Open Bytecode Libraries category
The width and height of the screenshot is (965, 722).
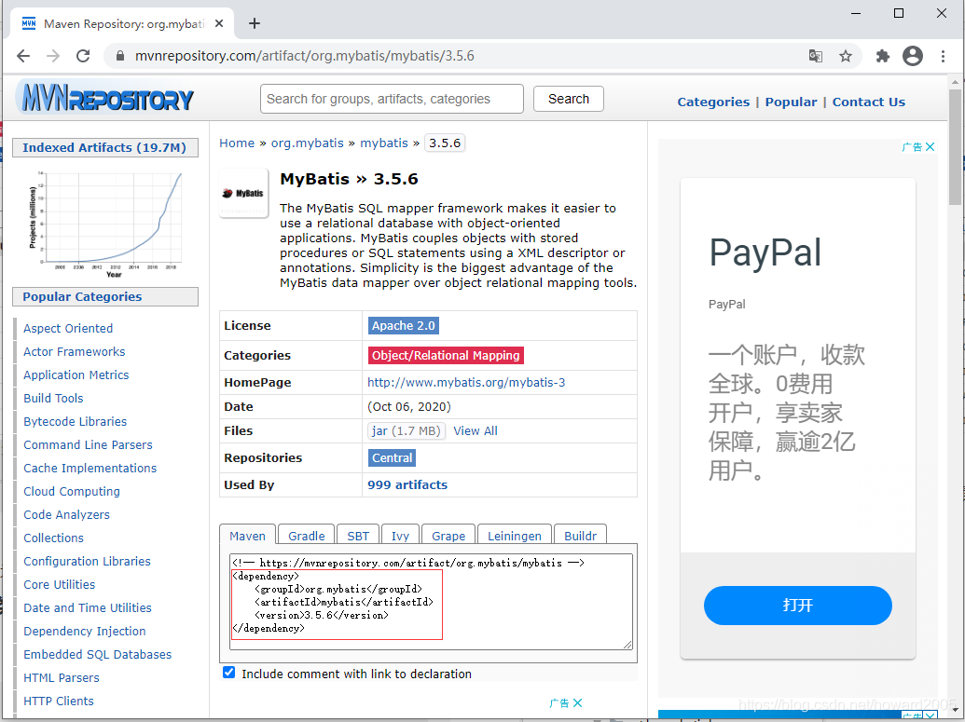pos(76,422)
